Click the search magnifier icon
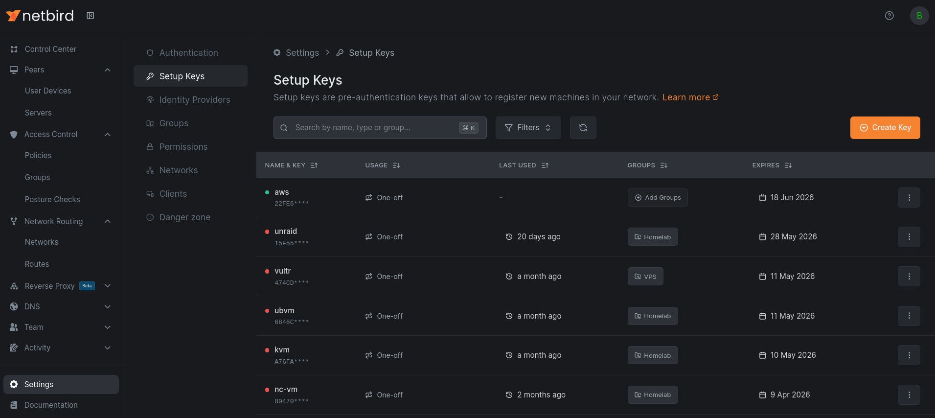This screenshot has height=418, width=935. (284, 128)
